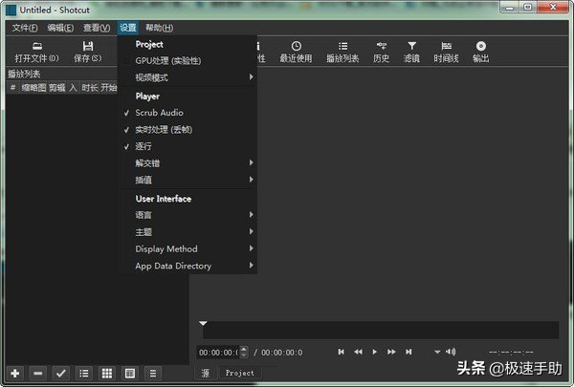Click the player scrub bar
Viewport: 574px width, 387px height.
381,331
